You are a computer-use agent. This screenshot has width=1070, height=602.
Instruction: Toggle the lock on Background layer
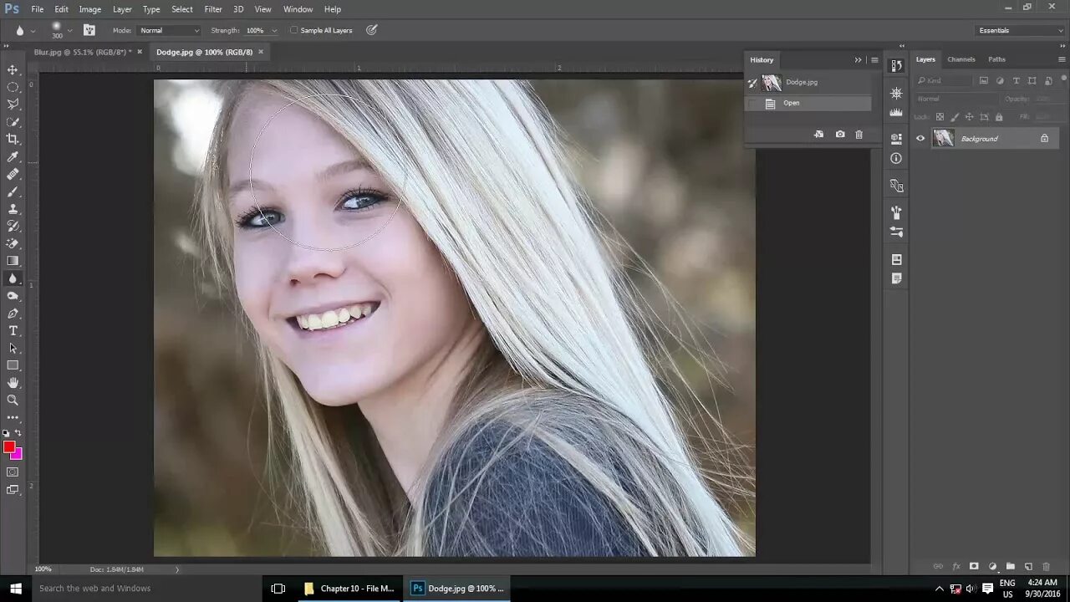pos(1044,139)
